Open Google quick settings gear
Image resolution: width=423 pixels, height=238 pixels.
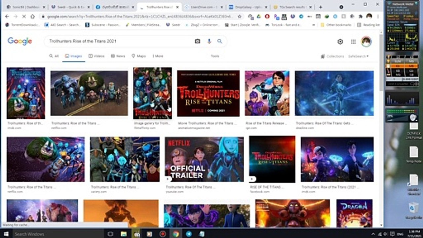[340, 41]
